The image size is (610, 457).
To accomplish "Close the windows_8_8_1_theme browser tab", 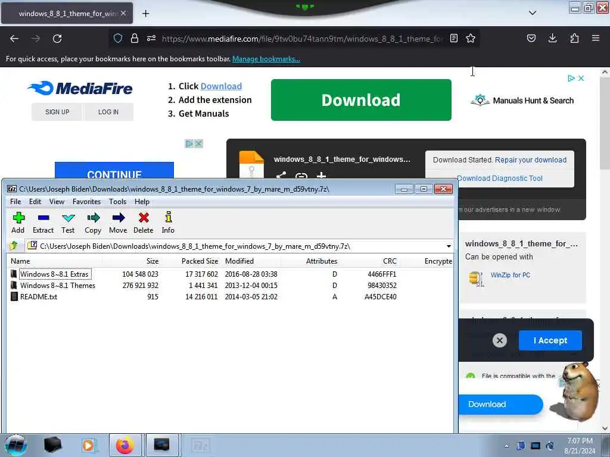I will point(123,13).
